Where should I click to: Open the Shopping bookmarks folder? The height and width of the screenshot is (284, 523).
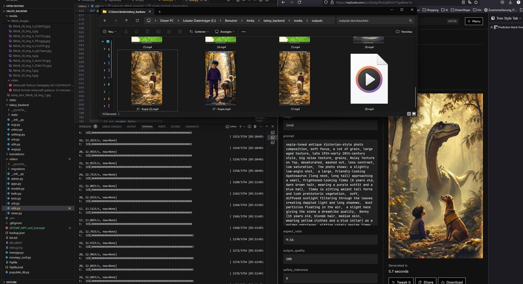click(x=430, y=10)
